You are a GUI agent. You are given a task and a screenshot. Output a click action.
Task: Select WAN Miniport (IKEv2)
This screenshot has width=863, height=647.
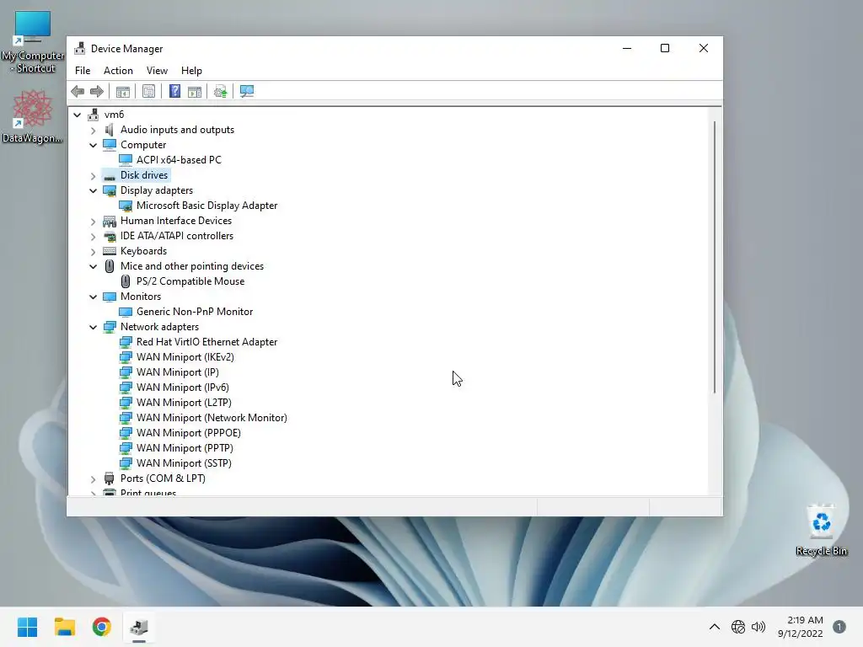pyautogui.click(x=185, y=357)
